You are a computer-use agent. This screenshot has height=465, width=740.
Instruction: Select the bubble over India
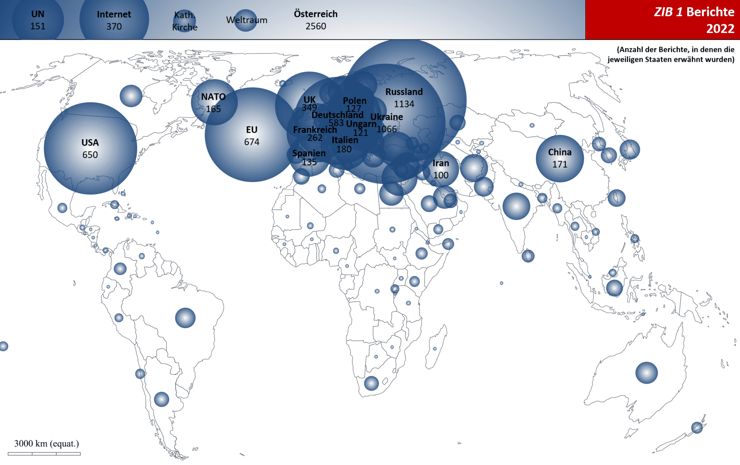click(x=516, y=206)
